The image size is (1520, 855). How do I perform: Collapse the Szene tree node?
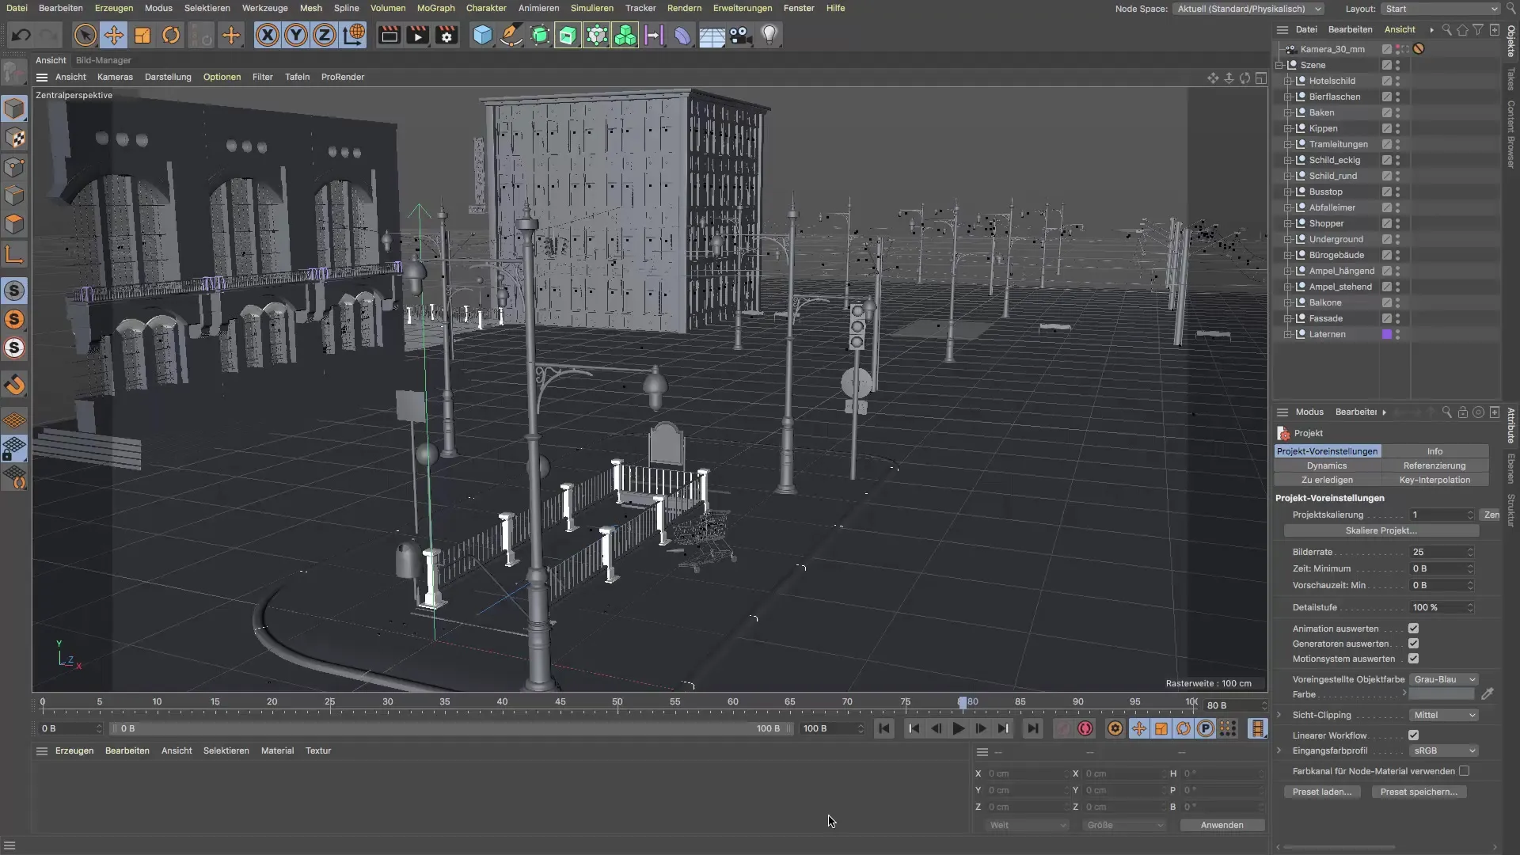(1279, 65)
